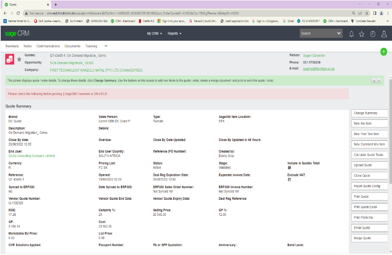Mark this quote as favorite with the grey star

(x=19, y=59)
